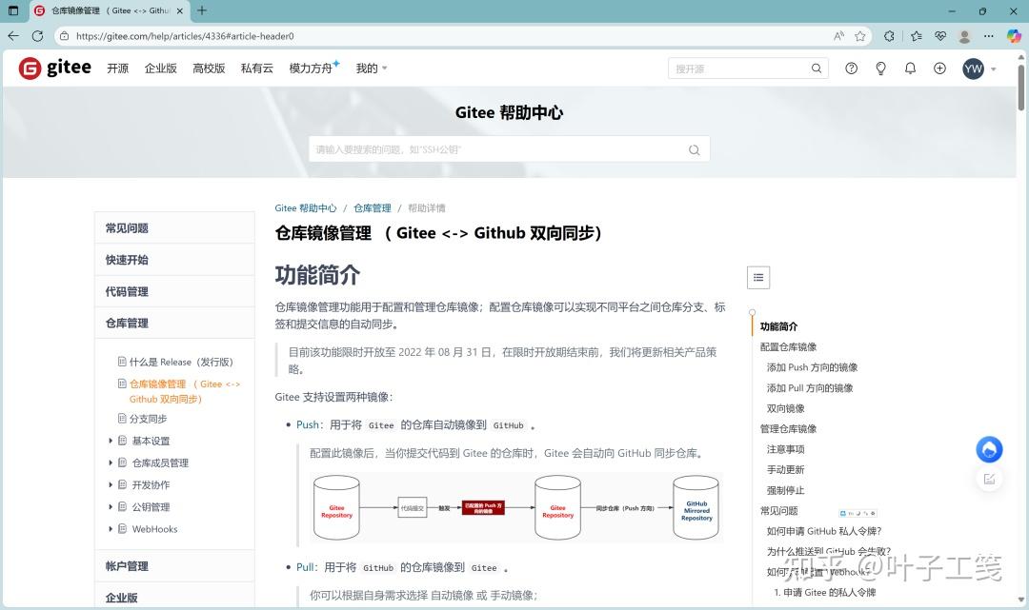
Task: Click the Gitee 帮助中心 breadcrumb link
Action: (x=305, y=207)
